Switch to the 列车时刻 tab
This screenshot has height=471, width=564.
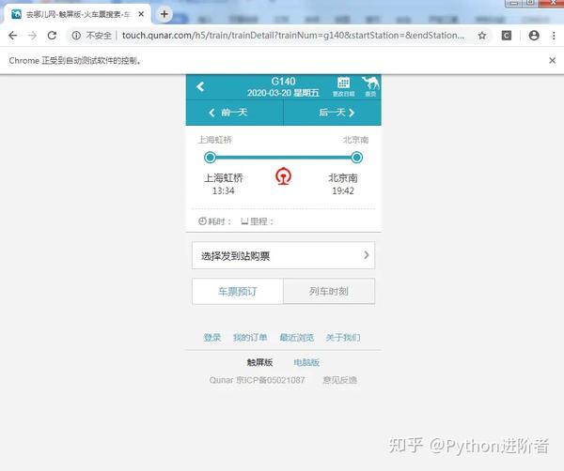(329, 291)
